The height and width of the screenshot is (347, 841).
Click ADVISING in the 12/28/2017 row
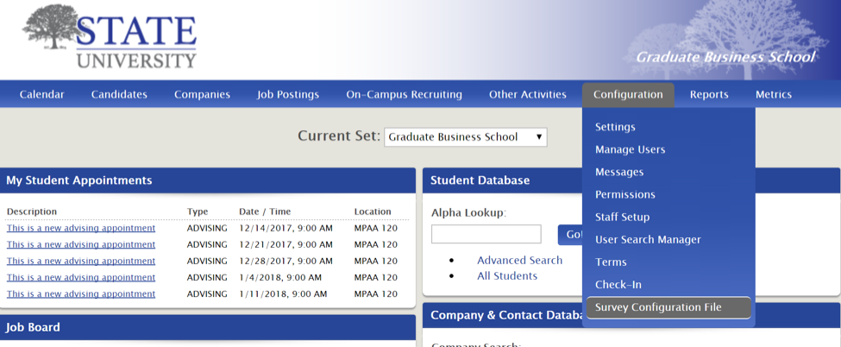coord(207,261)
